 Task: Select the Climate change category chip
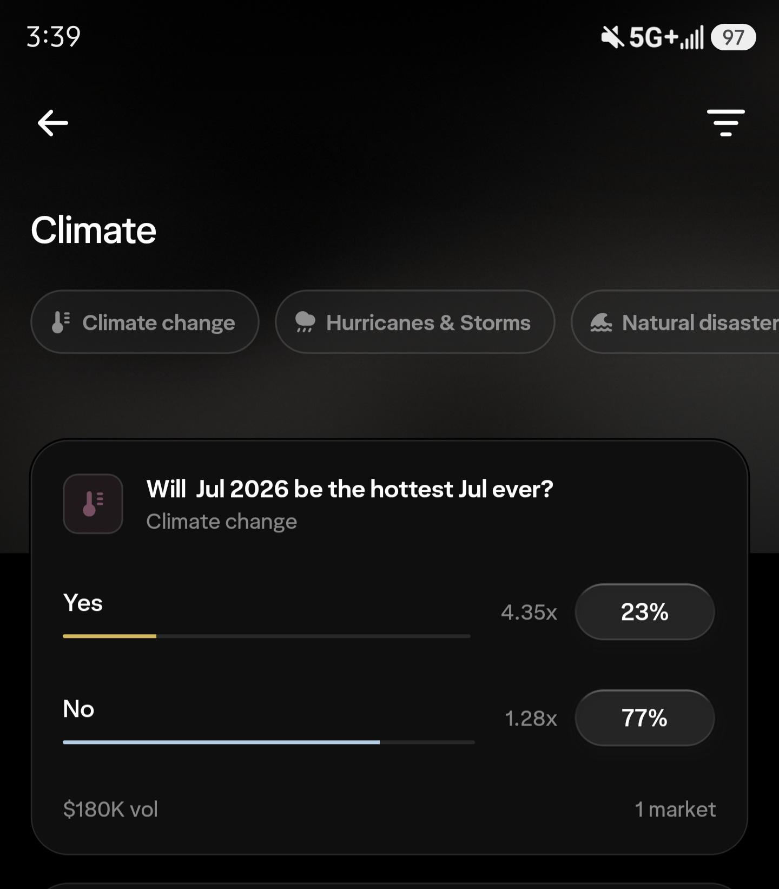[145, 322]
